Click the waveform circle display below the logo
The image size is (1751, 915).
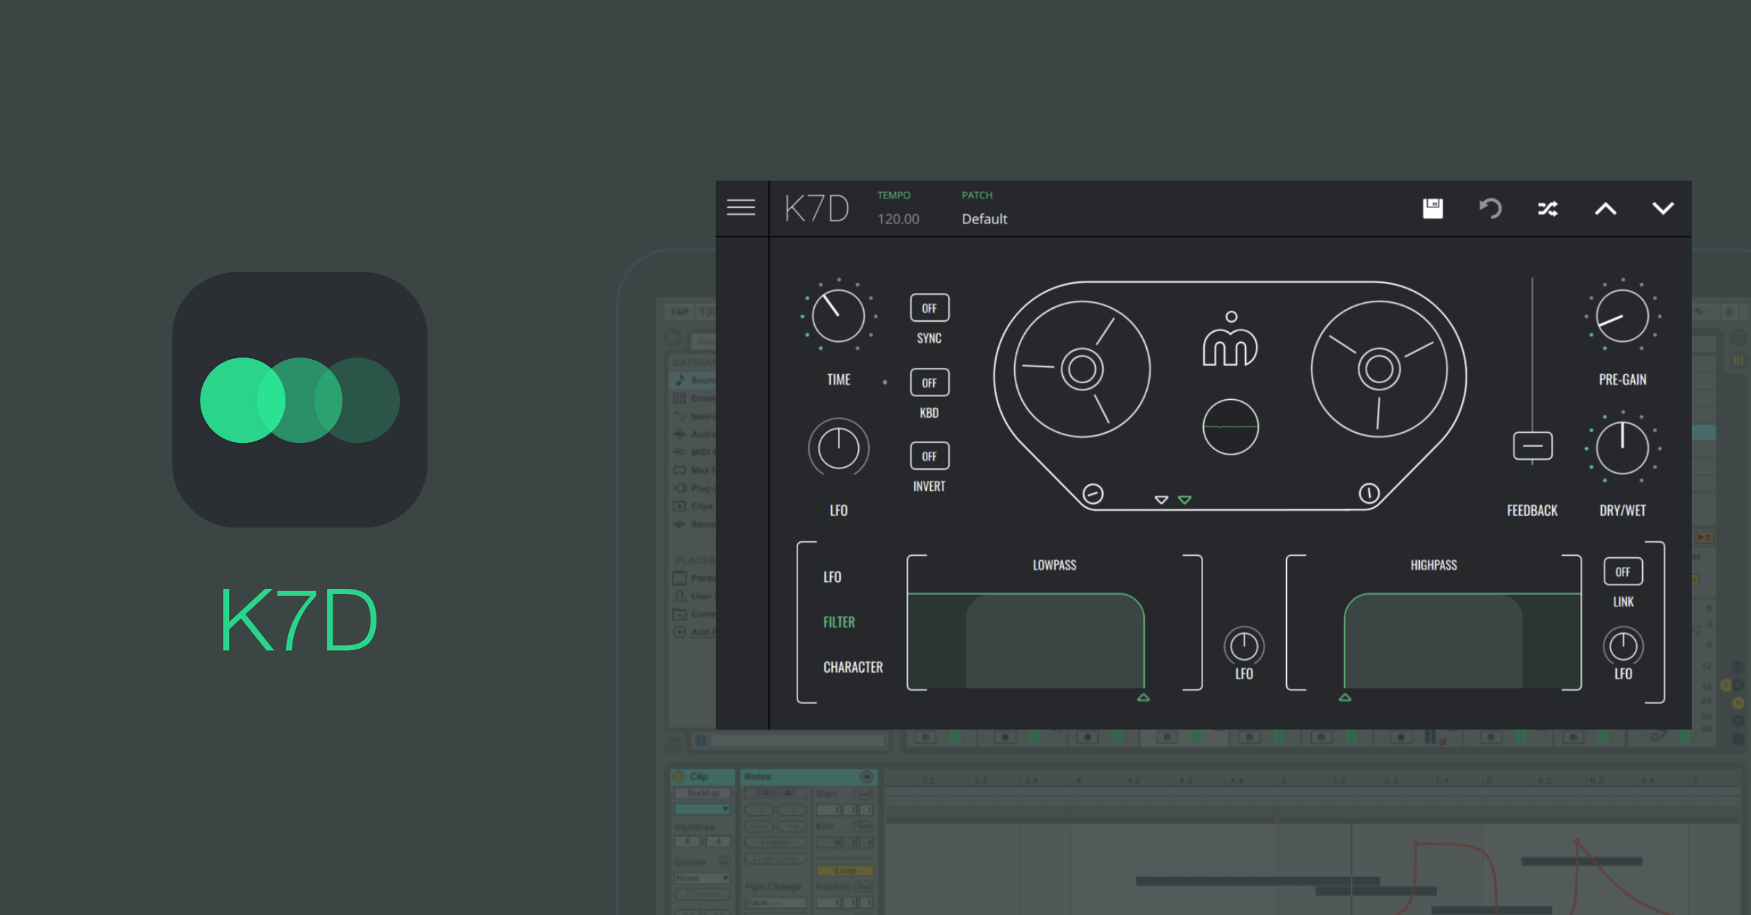click(x=1230, y=427)
